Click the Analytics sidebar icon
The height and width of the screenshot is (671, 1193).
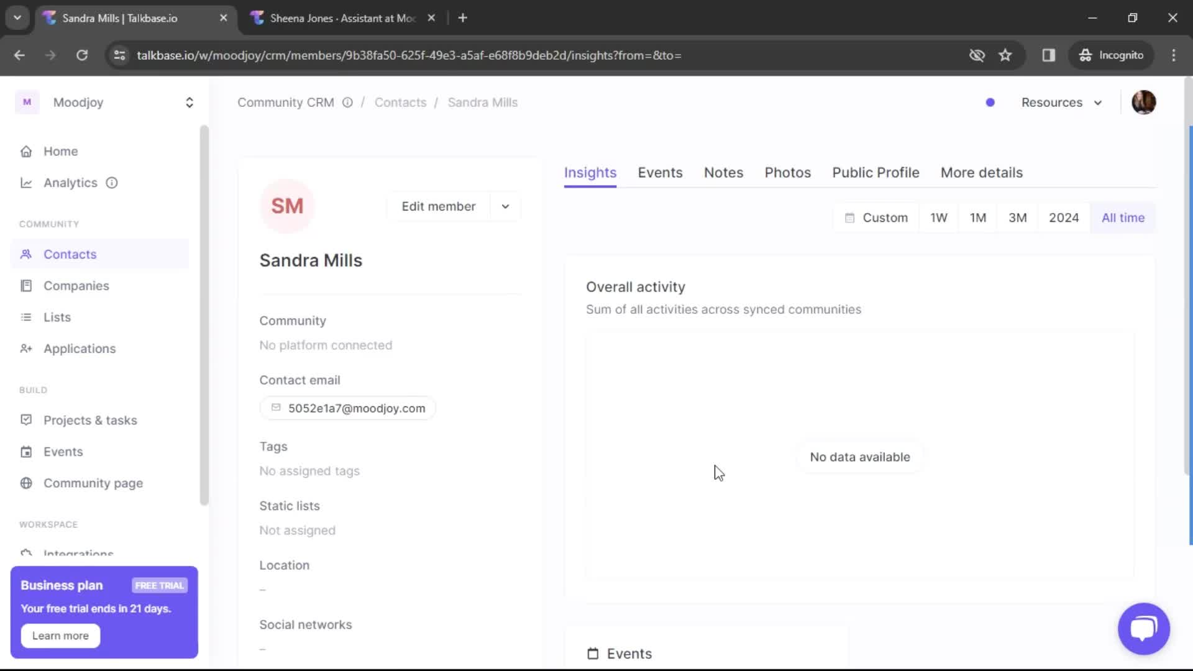[27, 183]
